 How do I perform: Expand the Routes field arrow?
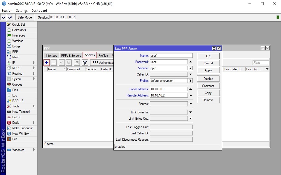[x=191, y=104]
